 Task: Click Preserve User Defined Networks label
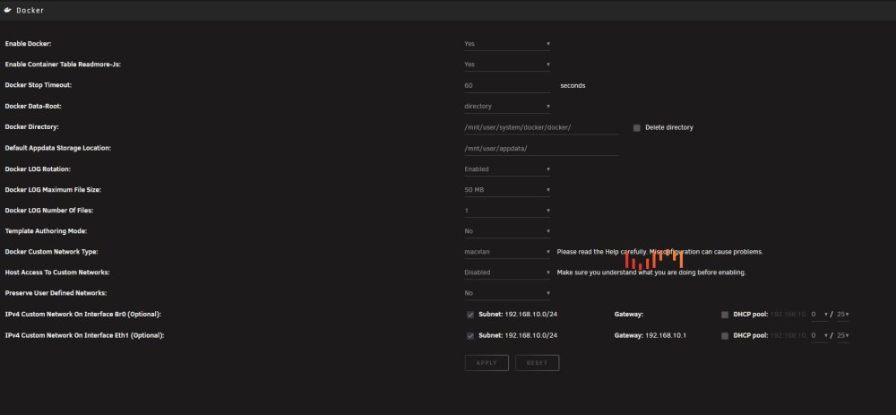pyautogui.click(x=56, y=293)
